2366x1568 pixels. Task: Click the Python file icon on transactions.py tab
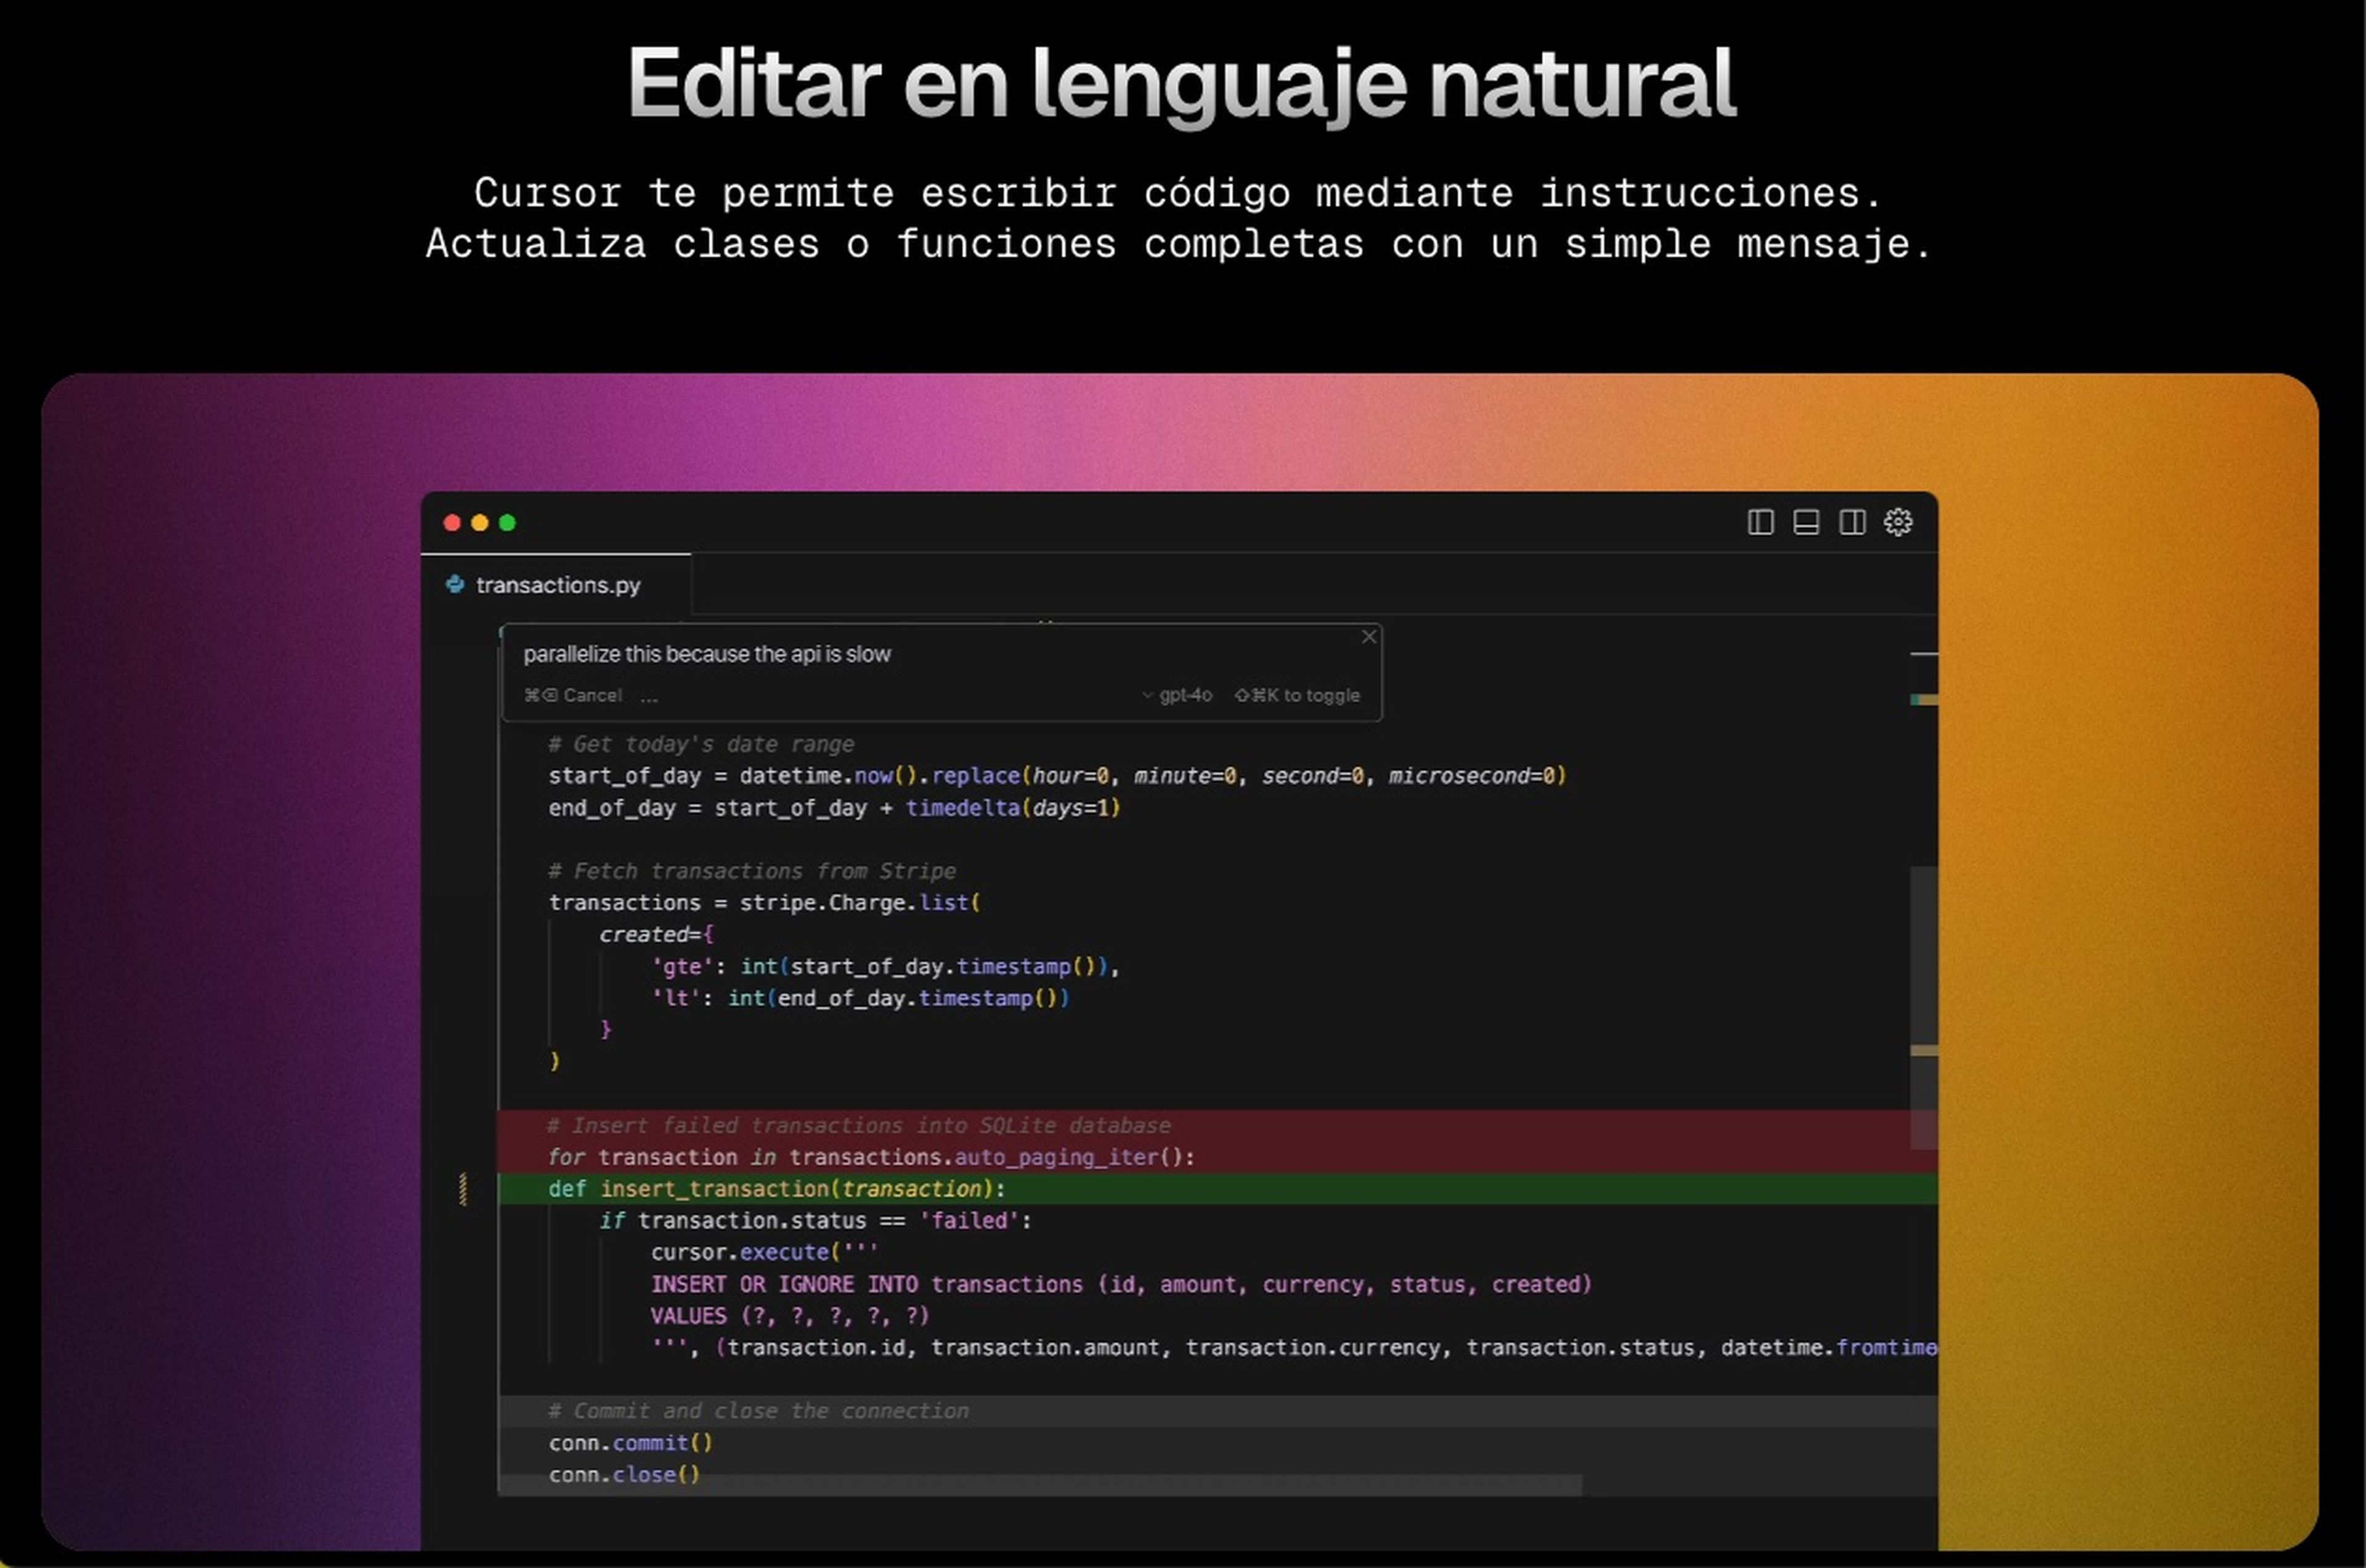(455, 584)
